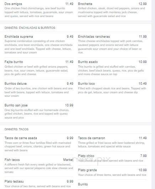
Task: Select the Dos amigos menu item
Action: [x=13, y=4]
